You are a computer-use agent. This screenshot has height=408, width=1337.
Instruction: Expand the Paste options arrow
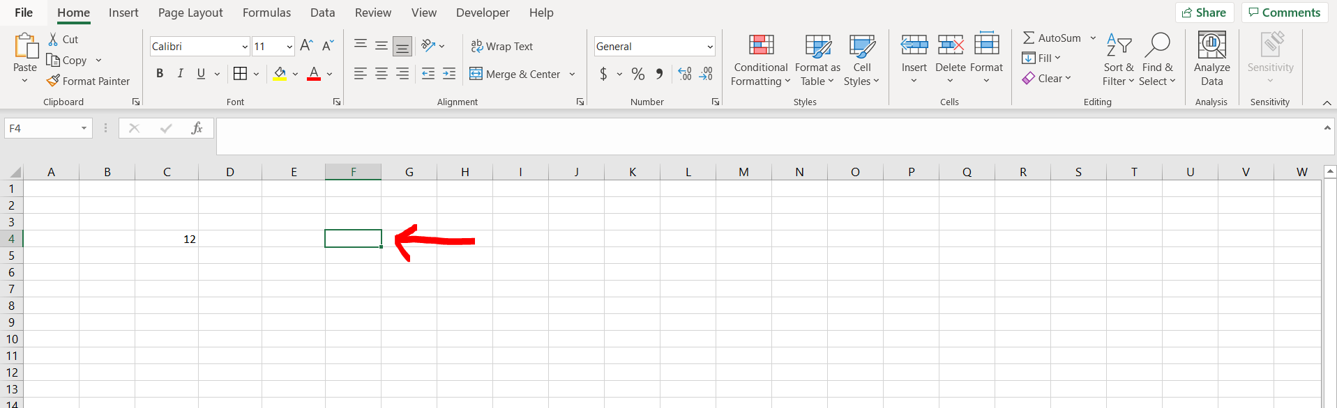25,81
